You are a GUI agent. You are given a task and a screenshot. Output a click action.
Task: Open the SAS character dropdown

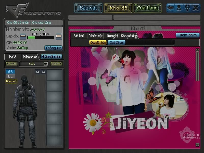click(46, 64)
